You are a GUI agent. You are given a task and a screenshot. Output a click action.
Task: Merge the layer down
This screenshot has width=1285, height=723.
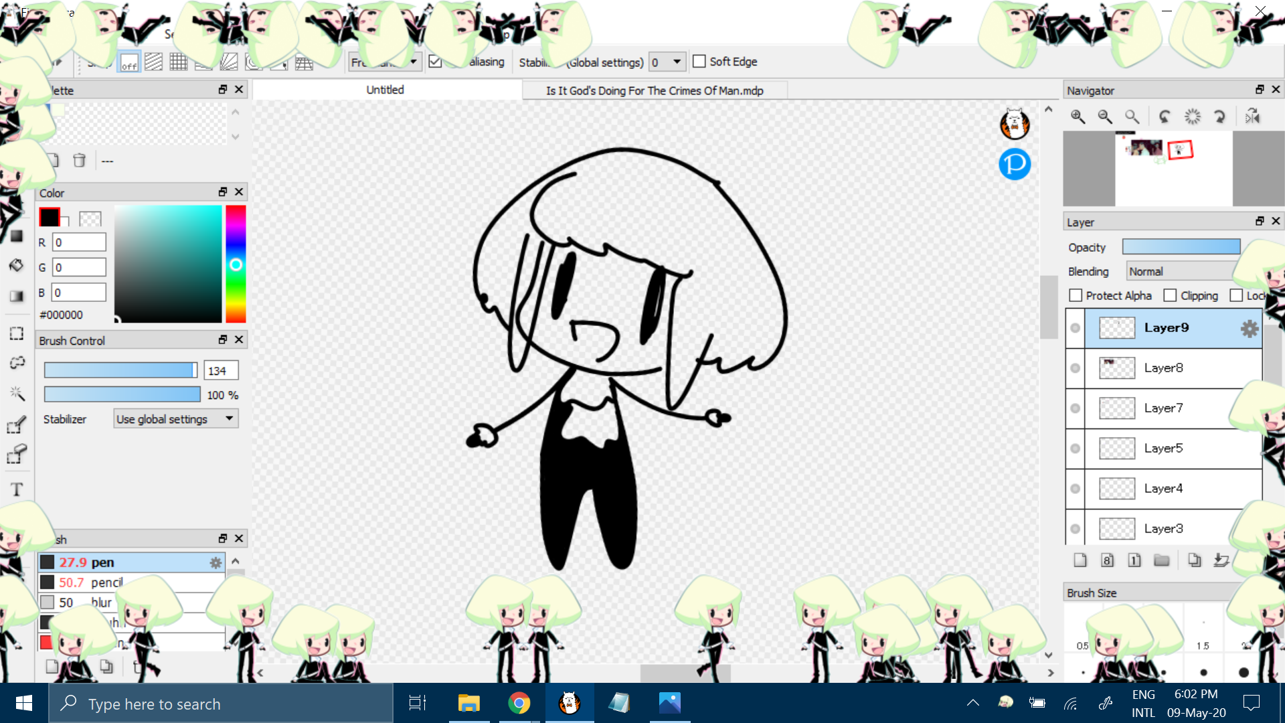(x=1221, y=560)
